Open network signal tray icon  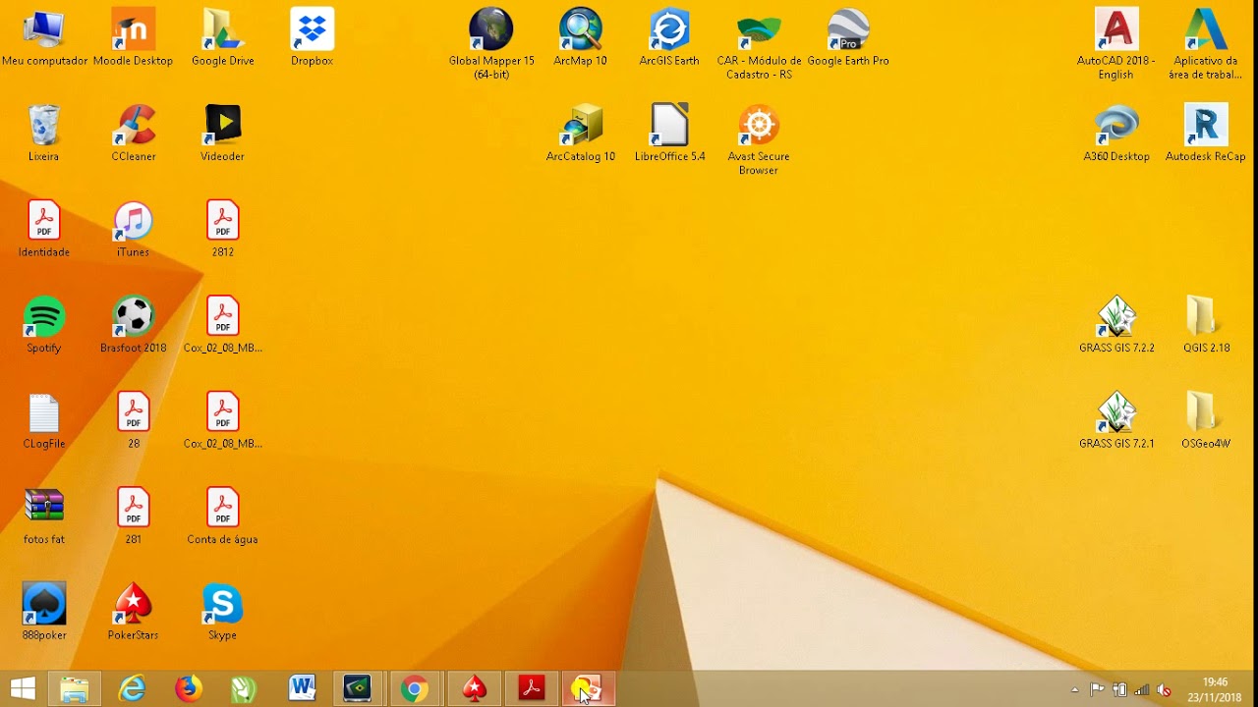click(x=1142, y=690)
